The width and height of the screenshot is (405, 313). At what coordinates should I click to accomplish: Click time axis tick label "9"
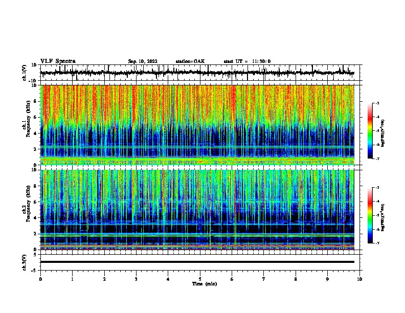tap(327, 279)
